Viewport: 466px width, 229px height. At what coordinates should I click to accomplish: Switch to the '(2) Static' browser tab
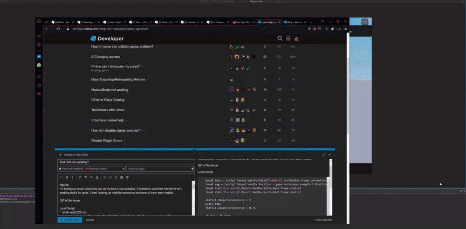click(139, 22)
